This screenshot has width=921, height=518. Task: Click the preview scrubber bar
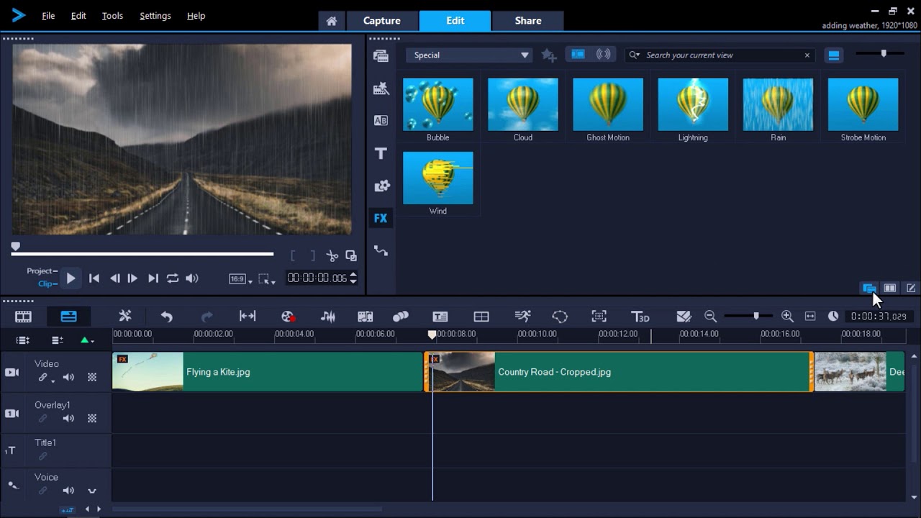[142, 253]
